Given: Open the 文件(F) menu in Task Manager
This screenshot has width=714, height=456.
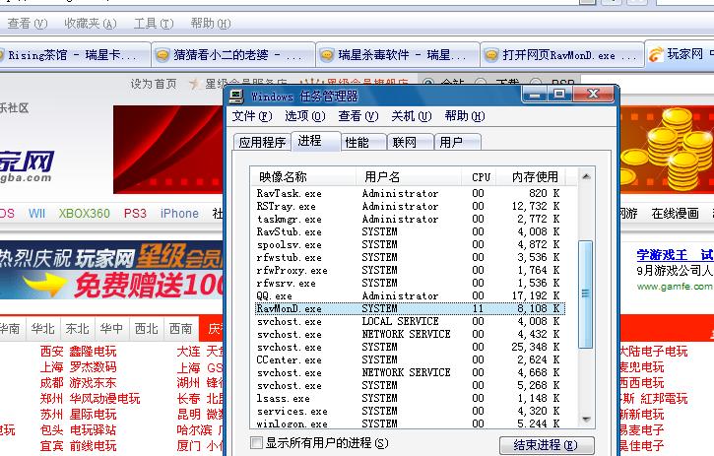Looking at the screenshot, I should point(252,116).
